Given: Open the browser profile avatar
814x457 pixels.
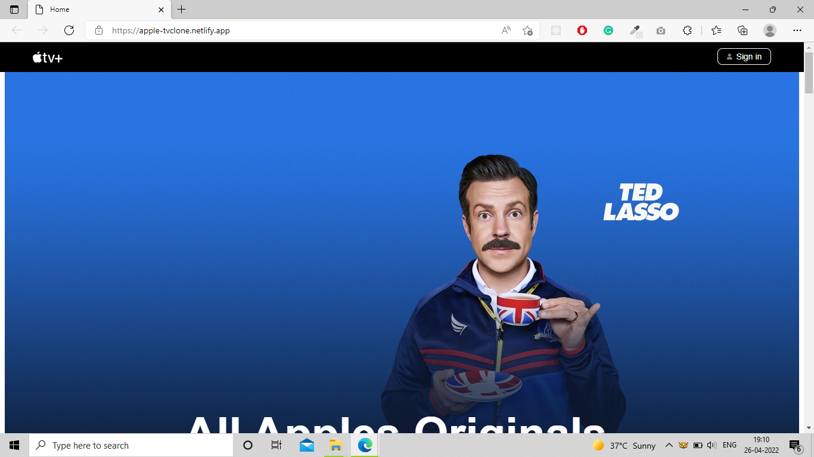Looking at the screenshot, I should point(770,30).
